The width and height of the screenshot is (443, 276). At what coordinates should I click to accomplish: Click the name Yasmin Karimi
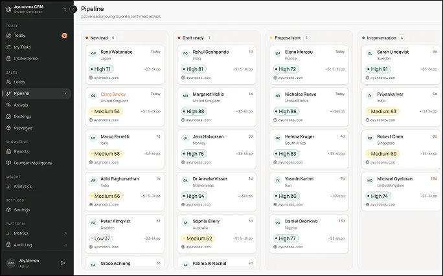(x=299, y=179)
